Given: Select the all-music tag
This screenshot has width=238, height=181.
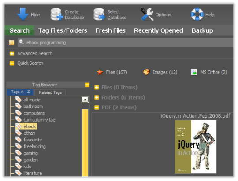Looking at the screenshot, I should (x=32, y=100).
